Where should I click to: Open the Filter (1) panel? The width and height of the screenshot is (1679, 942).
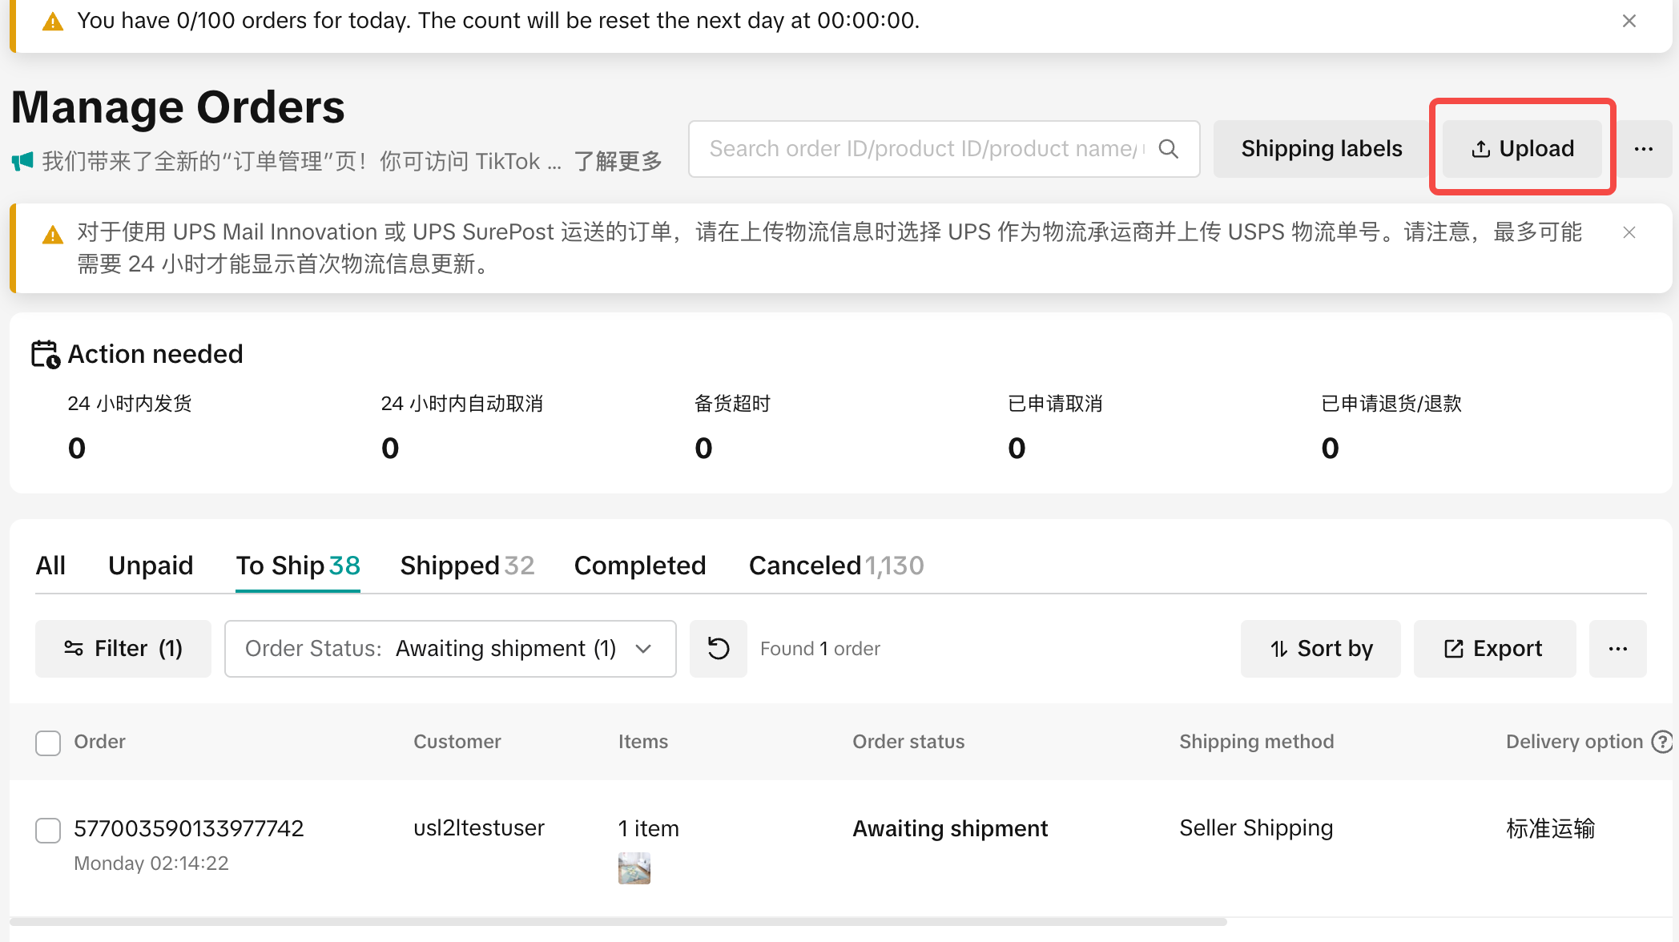(x=123, y=648)
